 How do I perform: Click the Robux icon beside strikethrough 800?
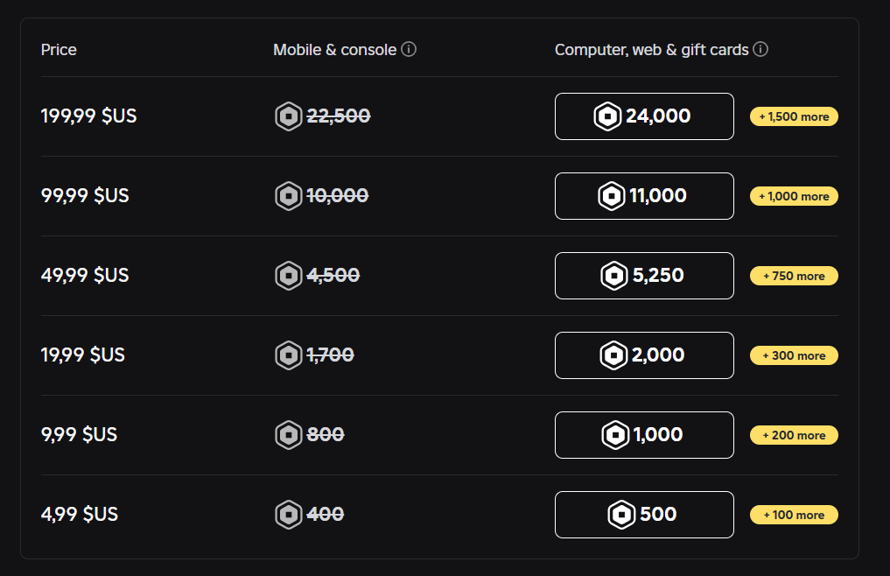tap(289, 435)
